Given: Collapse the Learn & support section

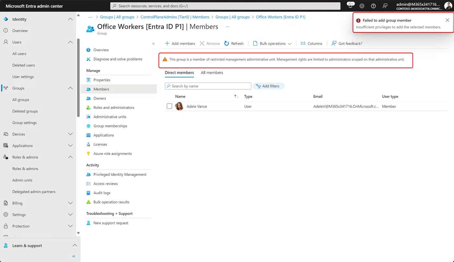Looking at the screenshot, I should 74,245.
